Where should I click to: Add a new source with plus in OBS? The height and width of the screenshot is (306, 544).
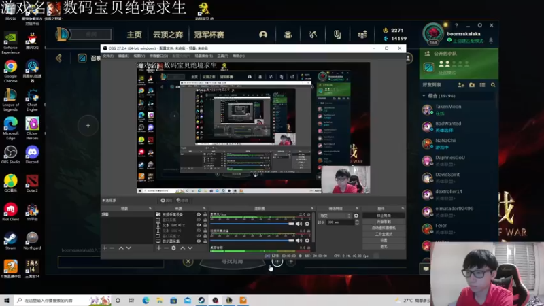pyautogui.click(x=158, y=248)
